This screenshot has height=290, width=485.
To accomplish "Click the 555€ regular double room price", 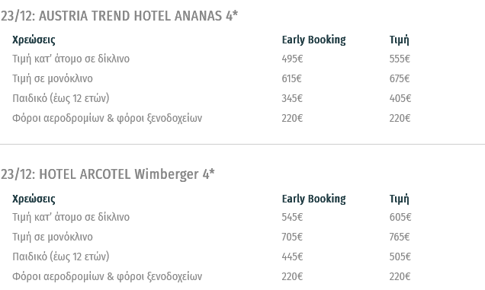I will [400, 59].
